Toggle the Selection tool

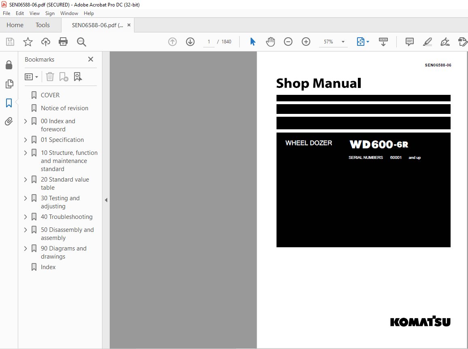[x=252, y=41]
